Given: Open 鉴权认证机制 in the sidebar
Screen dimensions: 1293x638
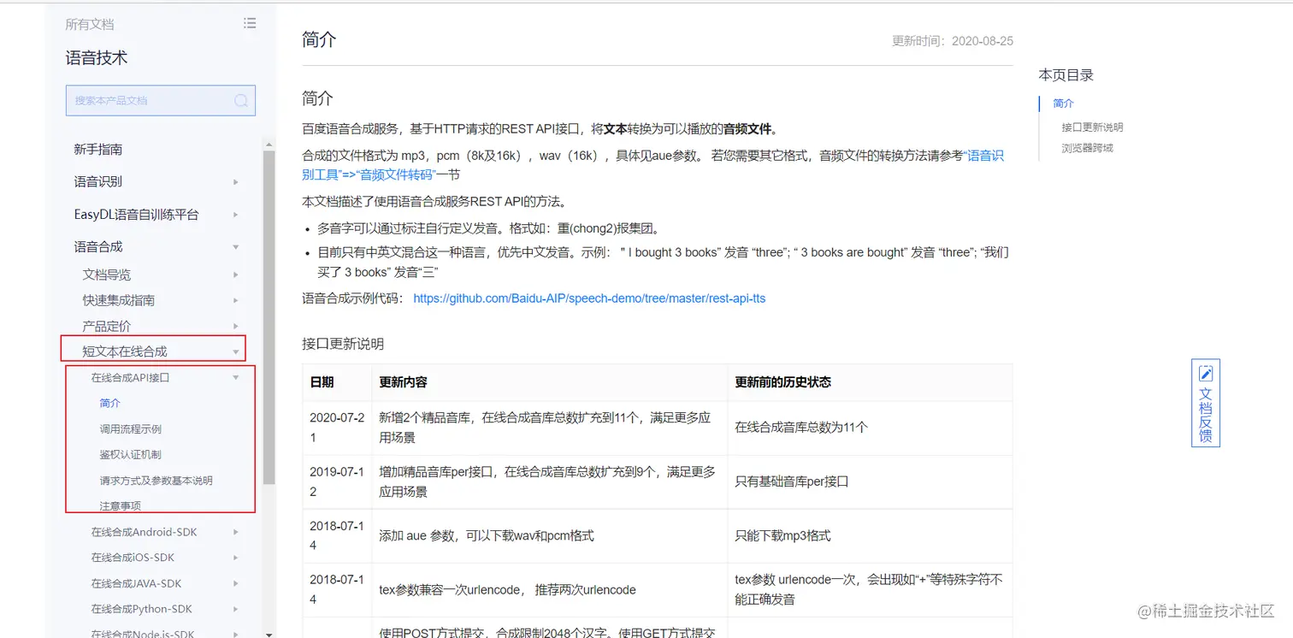Looking at the screenshot, I should [131, 455].
